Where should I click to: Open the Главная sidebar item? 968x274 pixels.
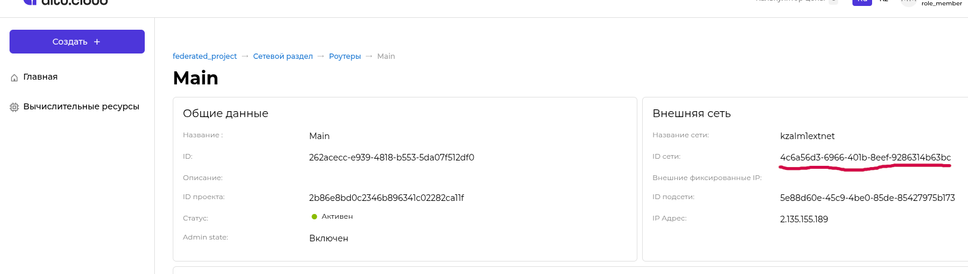click(41, 77)
